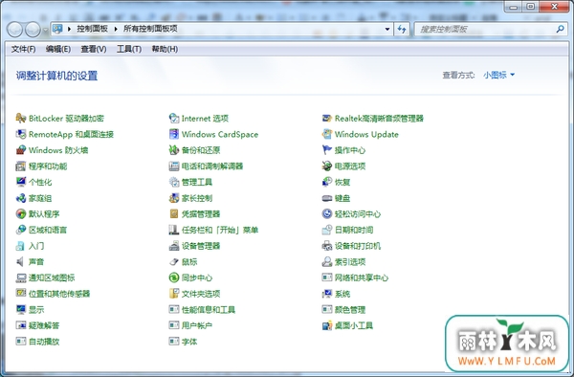Open the 索引选项 link

coord(350,262)
